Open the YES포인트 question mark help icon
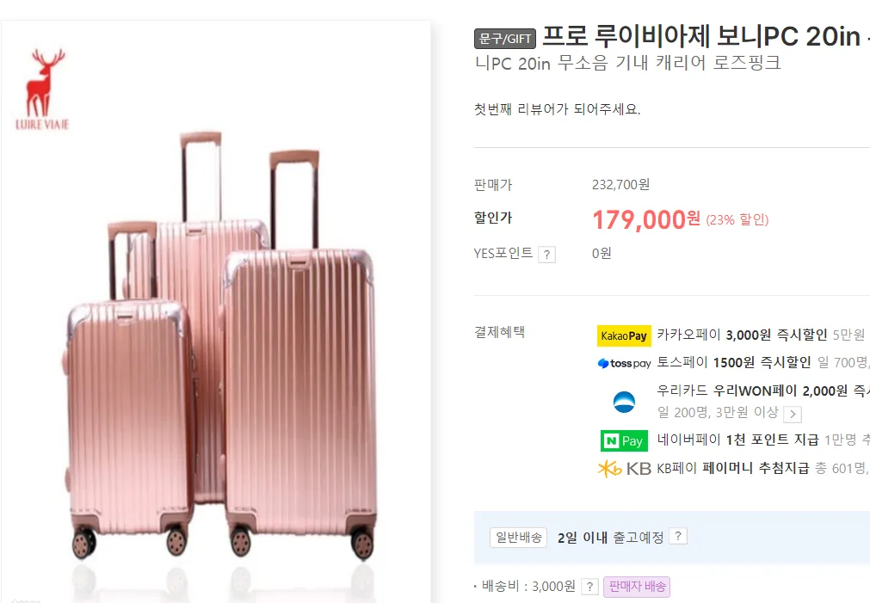Image resolution: width=870 pixels, height=603 pixels. tap(546, 255)
